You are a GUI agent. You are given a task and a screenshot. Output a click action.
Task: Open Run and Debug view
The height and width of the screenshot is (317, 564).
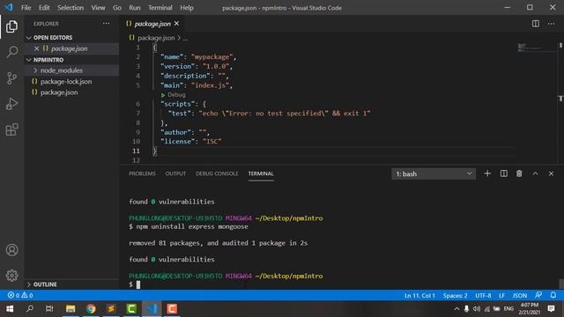(11, 104)
